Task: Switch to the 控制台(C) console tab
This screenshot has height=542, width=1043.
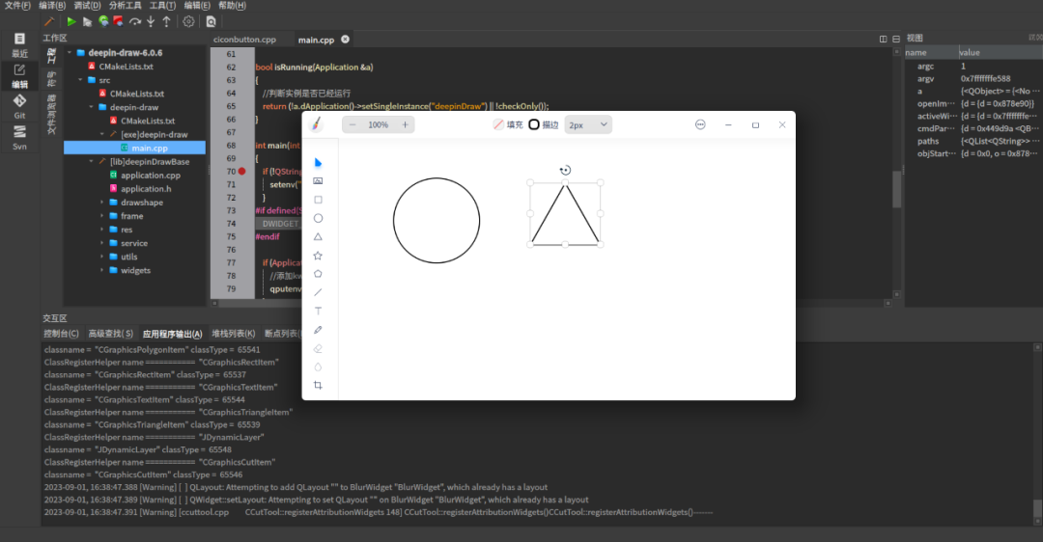Action: pos(62,334)
